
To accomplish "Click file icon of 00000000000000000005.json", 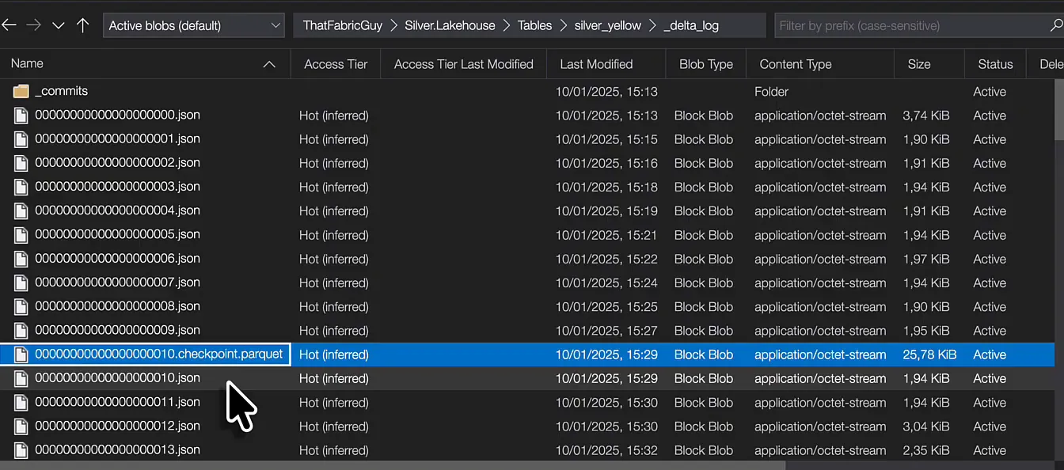I will tap(21, 235).
